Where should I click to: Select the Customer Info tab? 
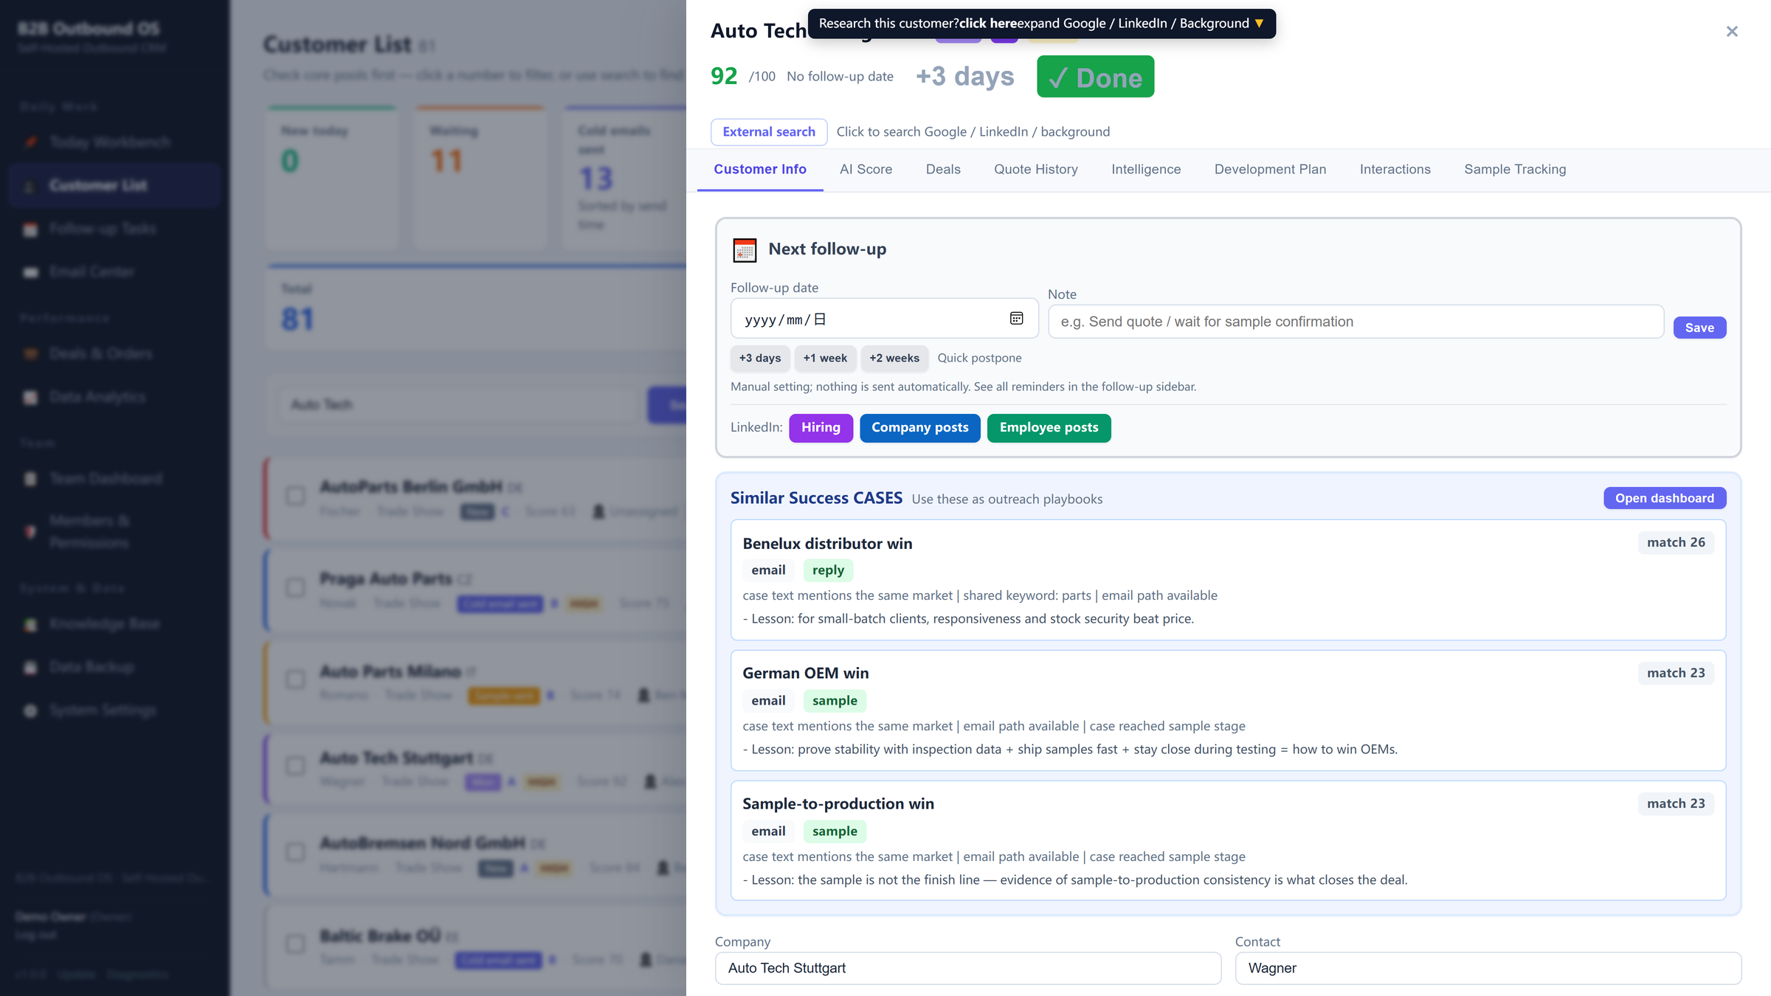[x=760, y=170]
